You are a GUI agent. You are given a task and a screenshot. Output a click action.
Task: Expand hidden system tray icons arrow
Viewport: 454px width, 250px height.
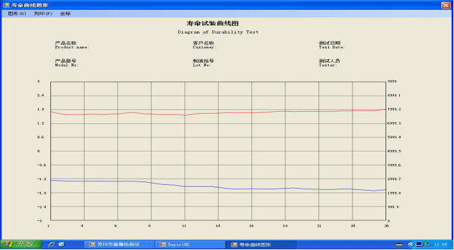411,245
